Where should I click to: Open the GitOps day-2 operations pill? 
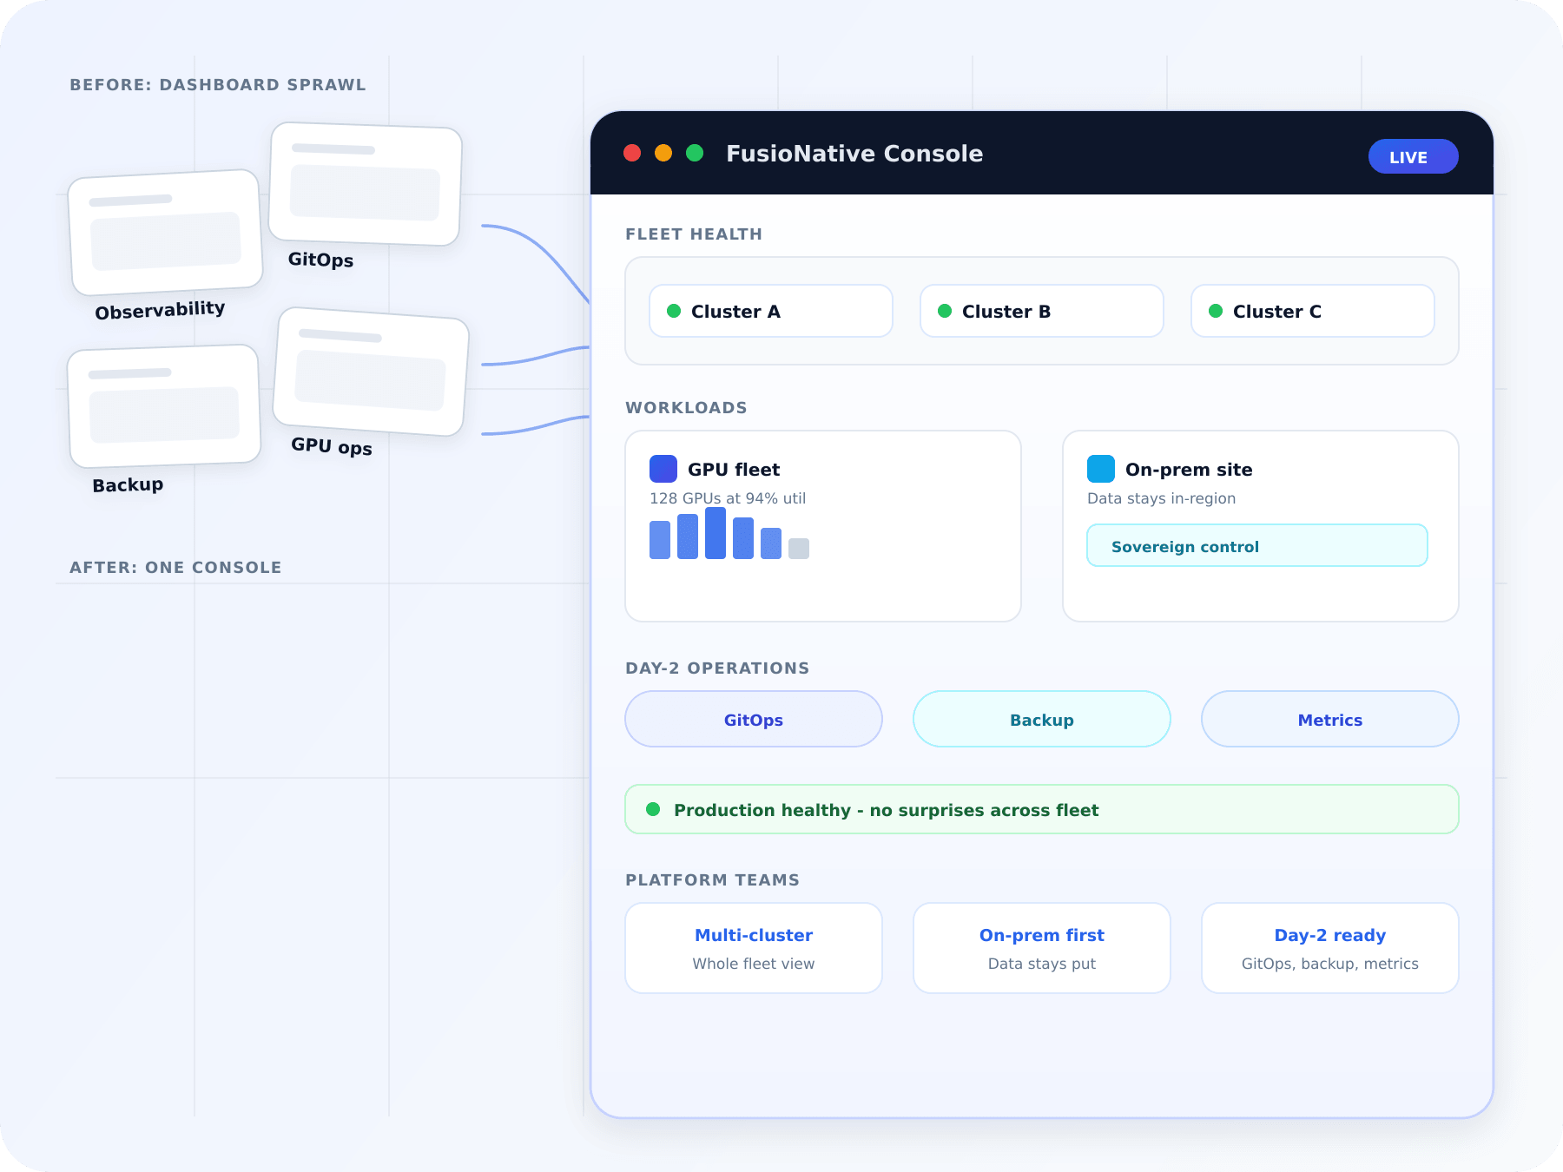pyautogui.click(x=754, y=719)
